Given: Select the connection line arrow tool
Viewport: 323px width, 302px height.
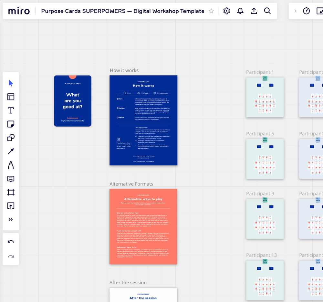Looking at the screenshot, I should click(11, 151).
